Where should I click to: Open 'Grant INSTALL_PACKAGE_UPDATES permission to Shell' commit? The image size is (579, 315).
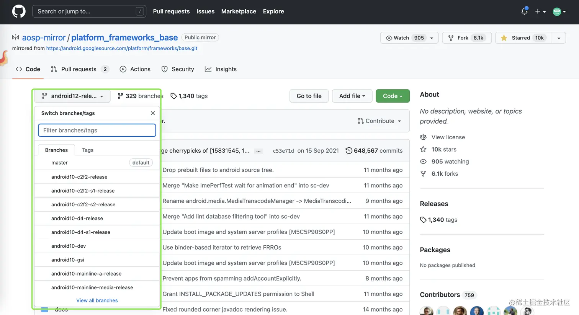(238, 294)
